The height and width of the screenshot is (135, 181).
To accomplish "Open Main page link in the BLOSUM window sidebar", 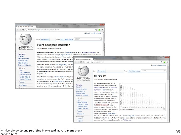I will (x=79, y=85).
